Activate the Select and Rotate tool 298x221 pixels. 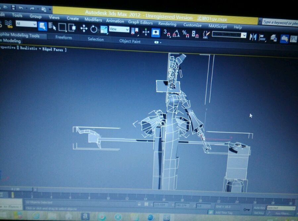94,29
